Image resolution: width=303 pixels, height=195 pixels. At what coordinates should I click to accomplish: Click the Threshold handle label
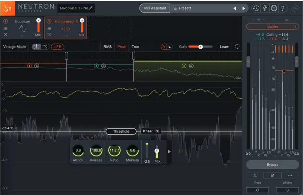click(121, 131)
